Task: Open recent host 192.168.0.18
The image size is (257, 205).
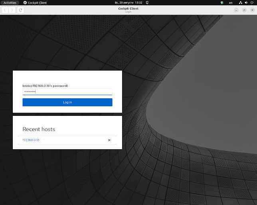Action: click(31, 140)
